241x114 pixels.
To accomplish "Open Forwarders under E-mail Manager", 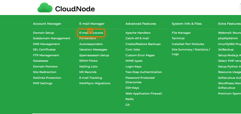I will click(87, 38).
